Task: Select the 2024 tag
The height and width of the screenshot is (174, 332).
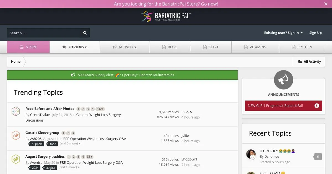Action: tap(35, 168)
